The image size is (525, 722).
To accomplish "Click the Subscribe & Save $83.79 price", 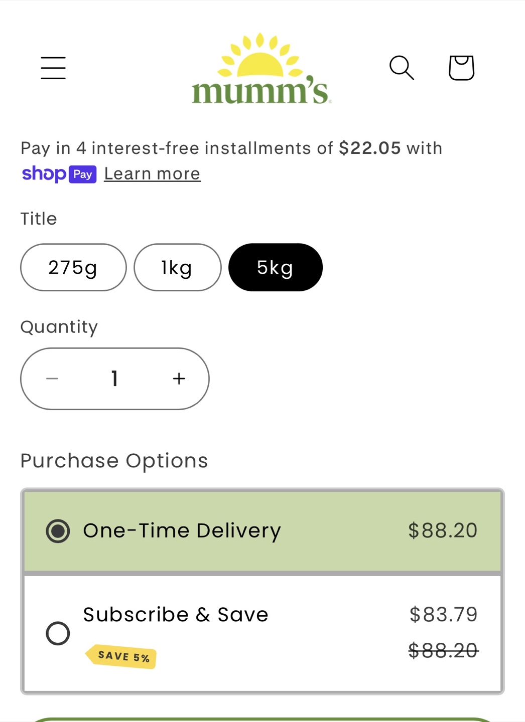I will click(444, 614).
